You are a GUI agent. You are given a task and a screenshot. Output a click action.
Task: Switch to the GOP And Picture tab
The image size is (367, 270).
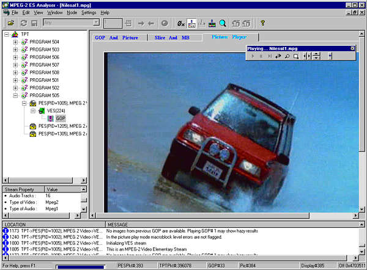tap(116, 37)
